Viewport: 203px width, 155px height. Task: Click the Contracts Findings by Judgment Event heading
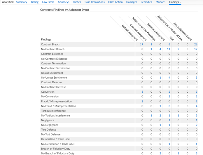tap(64, 10)
